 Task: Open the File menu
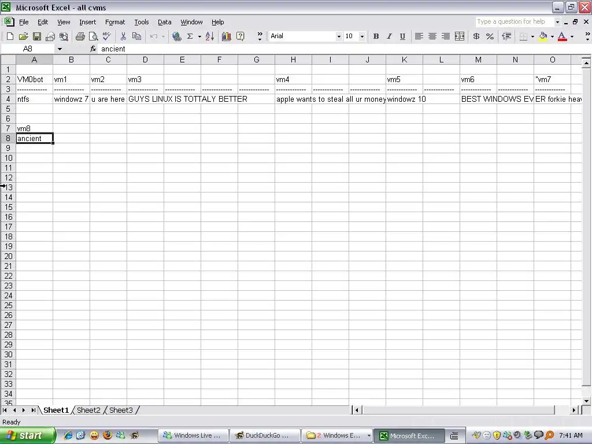click(24, 22)
